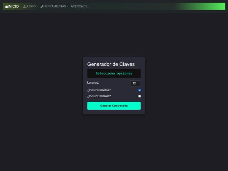Focus the Longitud number field
Image resolution: width=228 pixels, height=171 pixels.
click(136, 83)
